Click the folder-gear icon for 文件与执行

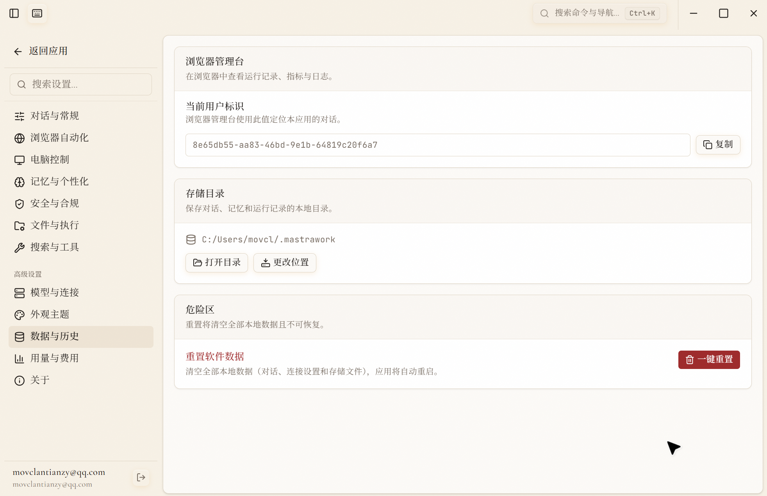point(20,226)
